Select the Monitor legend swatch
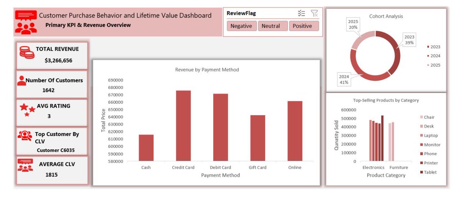The width and height of the screenshot is (461, 199). tap(421, 145)
